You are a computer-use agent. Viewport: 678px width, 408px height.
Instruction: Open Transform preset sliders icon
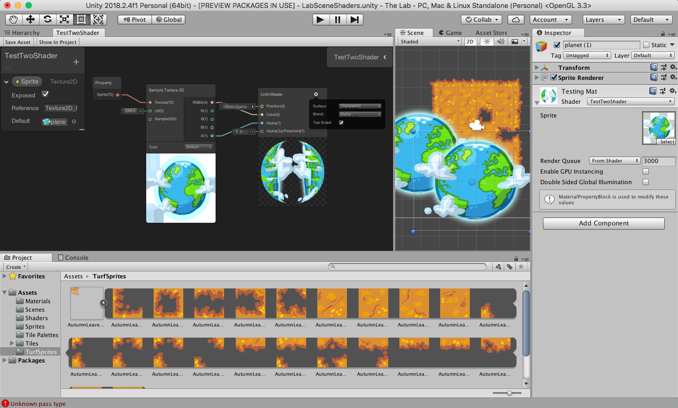point(664,67)
